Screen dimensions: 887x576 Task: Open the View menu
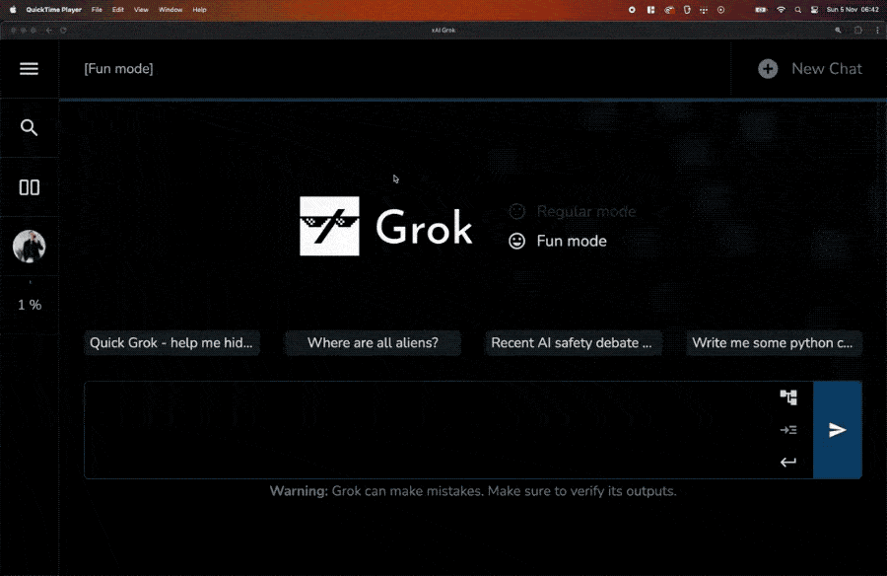point(141,10)
